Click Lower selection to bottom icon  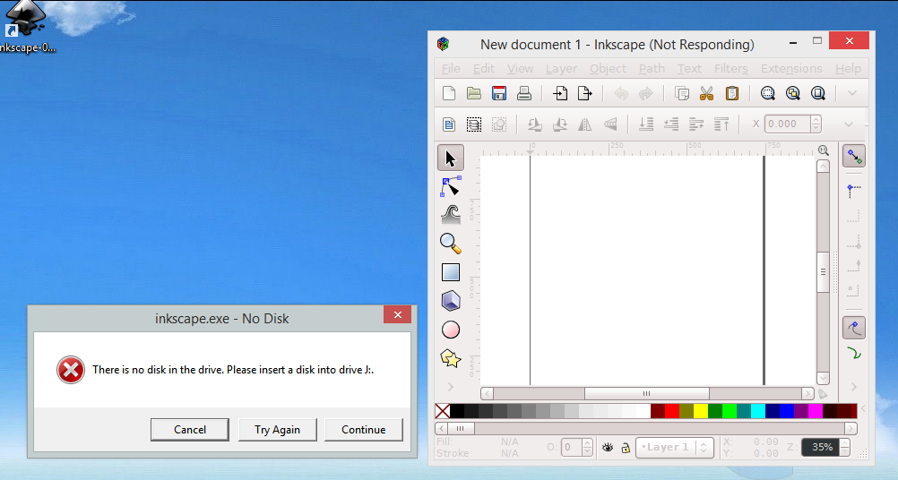coord(646,124)
